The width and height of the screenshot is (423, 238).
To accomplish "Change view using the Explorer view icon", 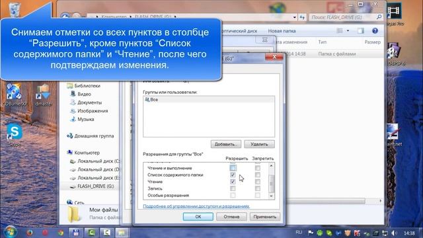I will click(x=340, y=31).
